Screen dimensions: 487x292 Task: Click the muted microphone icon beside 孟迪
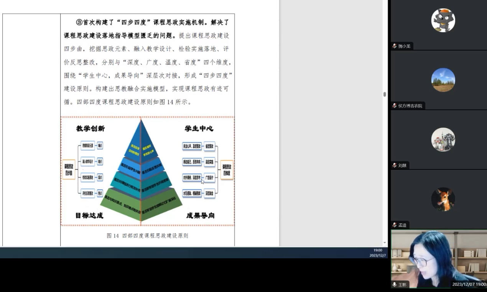[x=394, y=225]
